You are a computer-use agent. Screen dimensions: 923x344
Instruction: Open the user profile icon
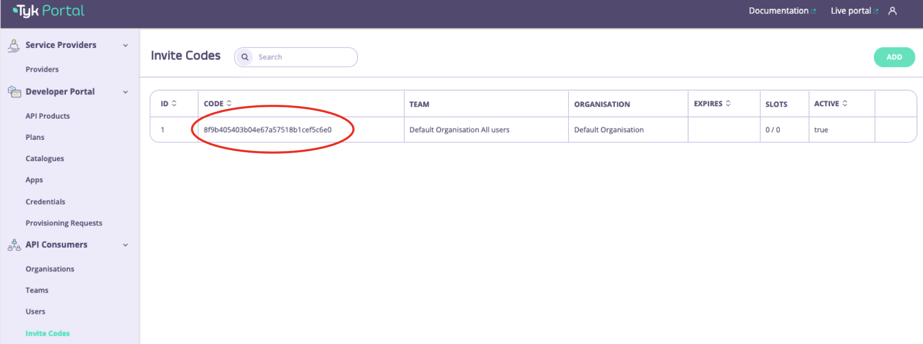pos(892,11)
